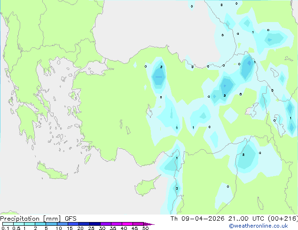The image size is (298, 230).
Task: Click the '50' legend scale label
Action: 145,228
